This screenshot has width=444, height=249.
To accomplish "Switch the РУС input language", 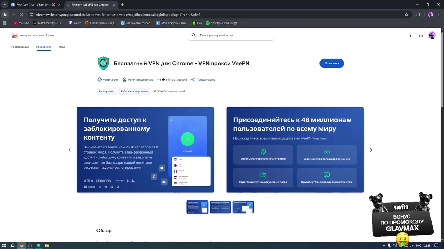I will (418, 246).
